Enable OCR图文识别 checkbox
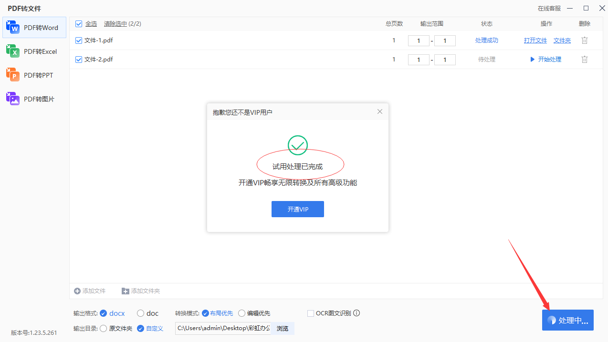 click(311, 313)
